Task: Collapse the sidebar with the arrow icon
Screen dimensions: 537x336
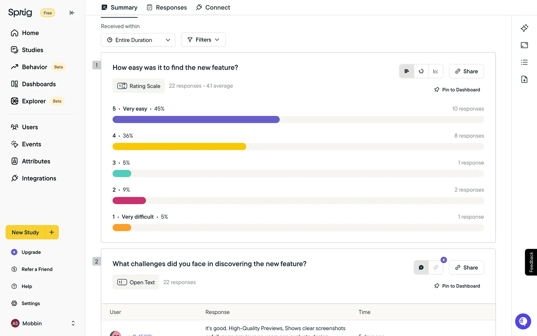Action: pyautogui.click(x=72, y=13)
